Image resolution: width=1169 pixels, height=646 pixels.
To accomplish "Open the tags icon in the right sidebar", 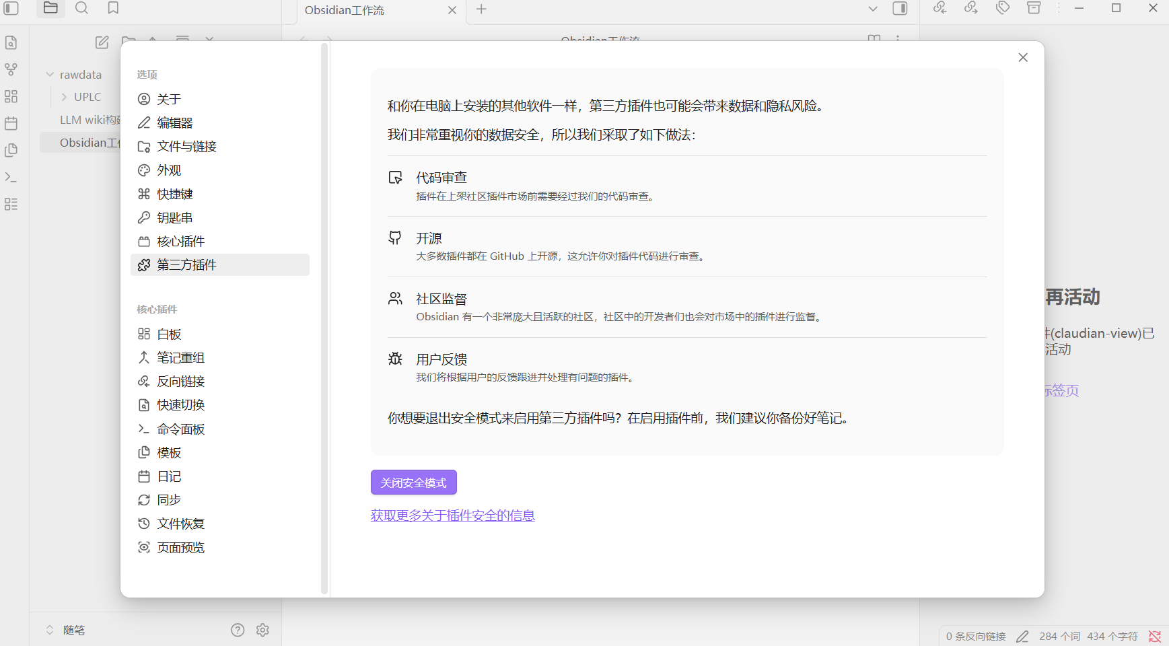I will (1003, 8).
